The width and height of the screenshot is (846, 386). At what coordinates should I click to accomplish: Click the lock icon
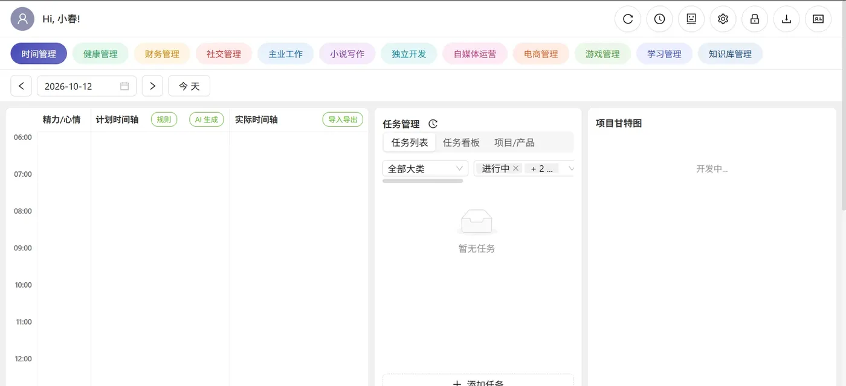click(x=755, y=19)
